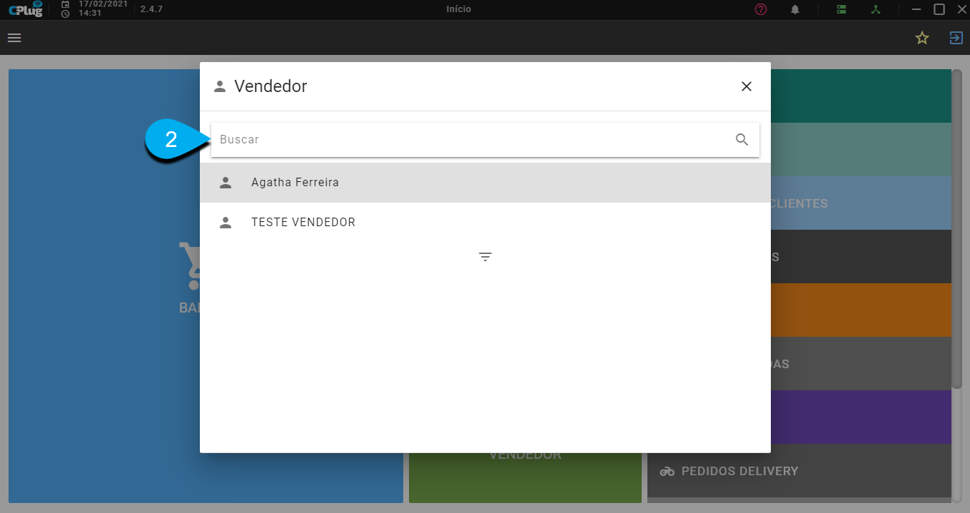Open the filter list icon below vendors
Screen dimensions: 970x513
click(x=485, y=257)
